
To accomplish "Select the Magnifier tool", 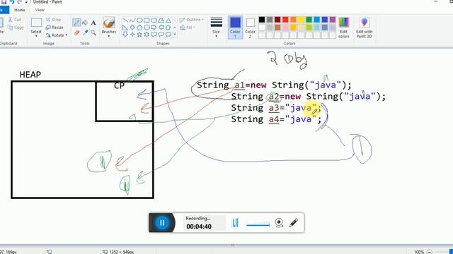I will (x=93, y=32).
